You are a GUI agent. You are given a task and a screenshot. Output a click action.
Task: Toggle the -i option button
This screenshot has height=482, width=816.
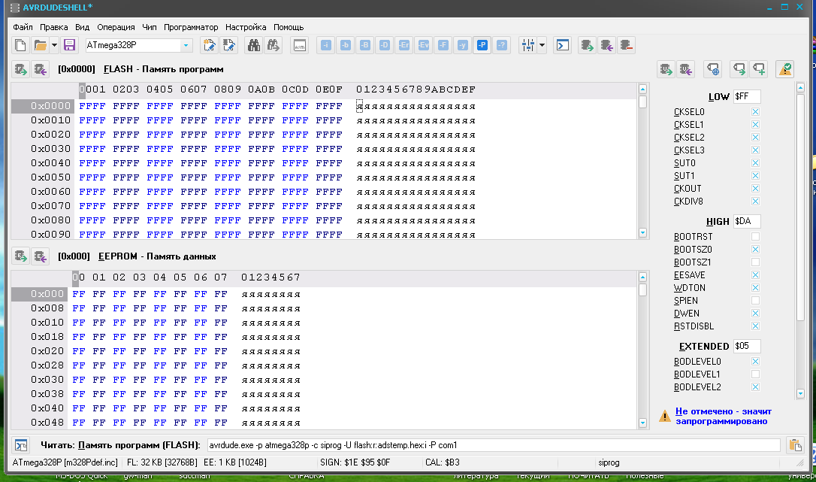pyautogui.click(x=326, y=45)
